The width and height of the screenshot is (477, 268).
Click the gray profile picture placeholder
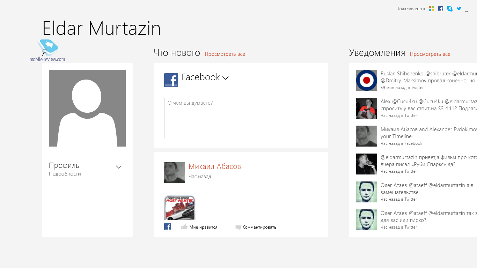tap(87, 108)
